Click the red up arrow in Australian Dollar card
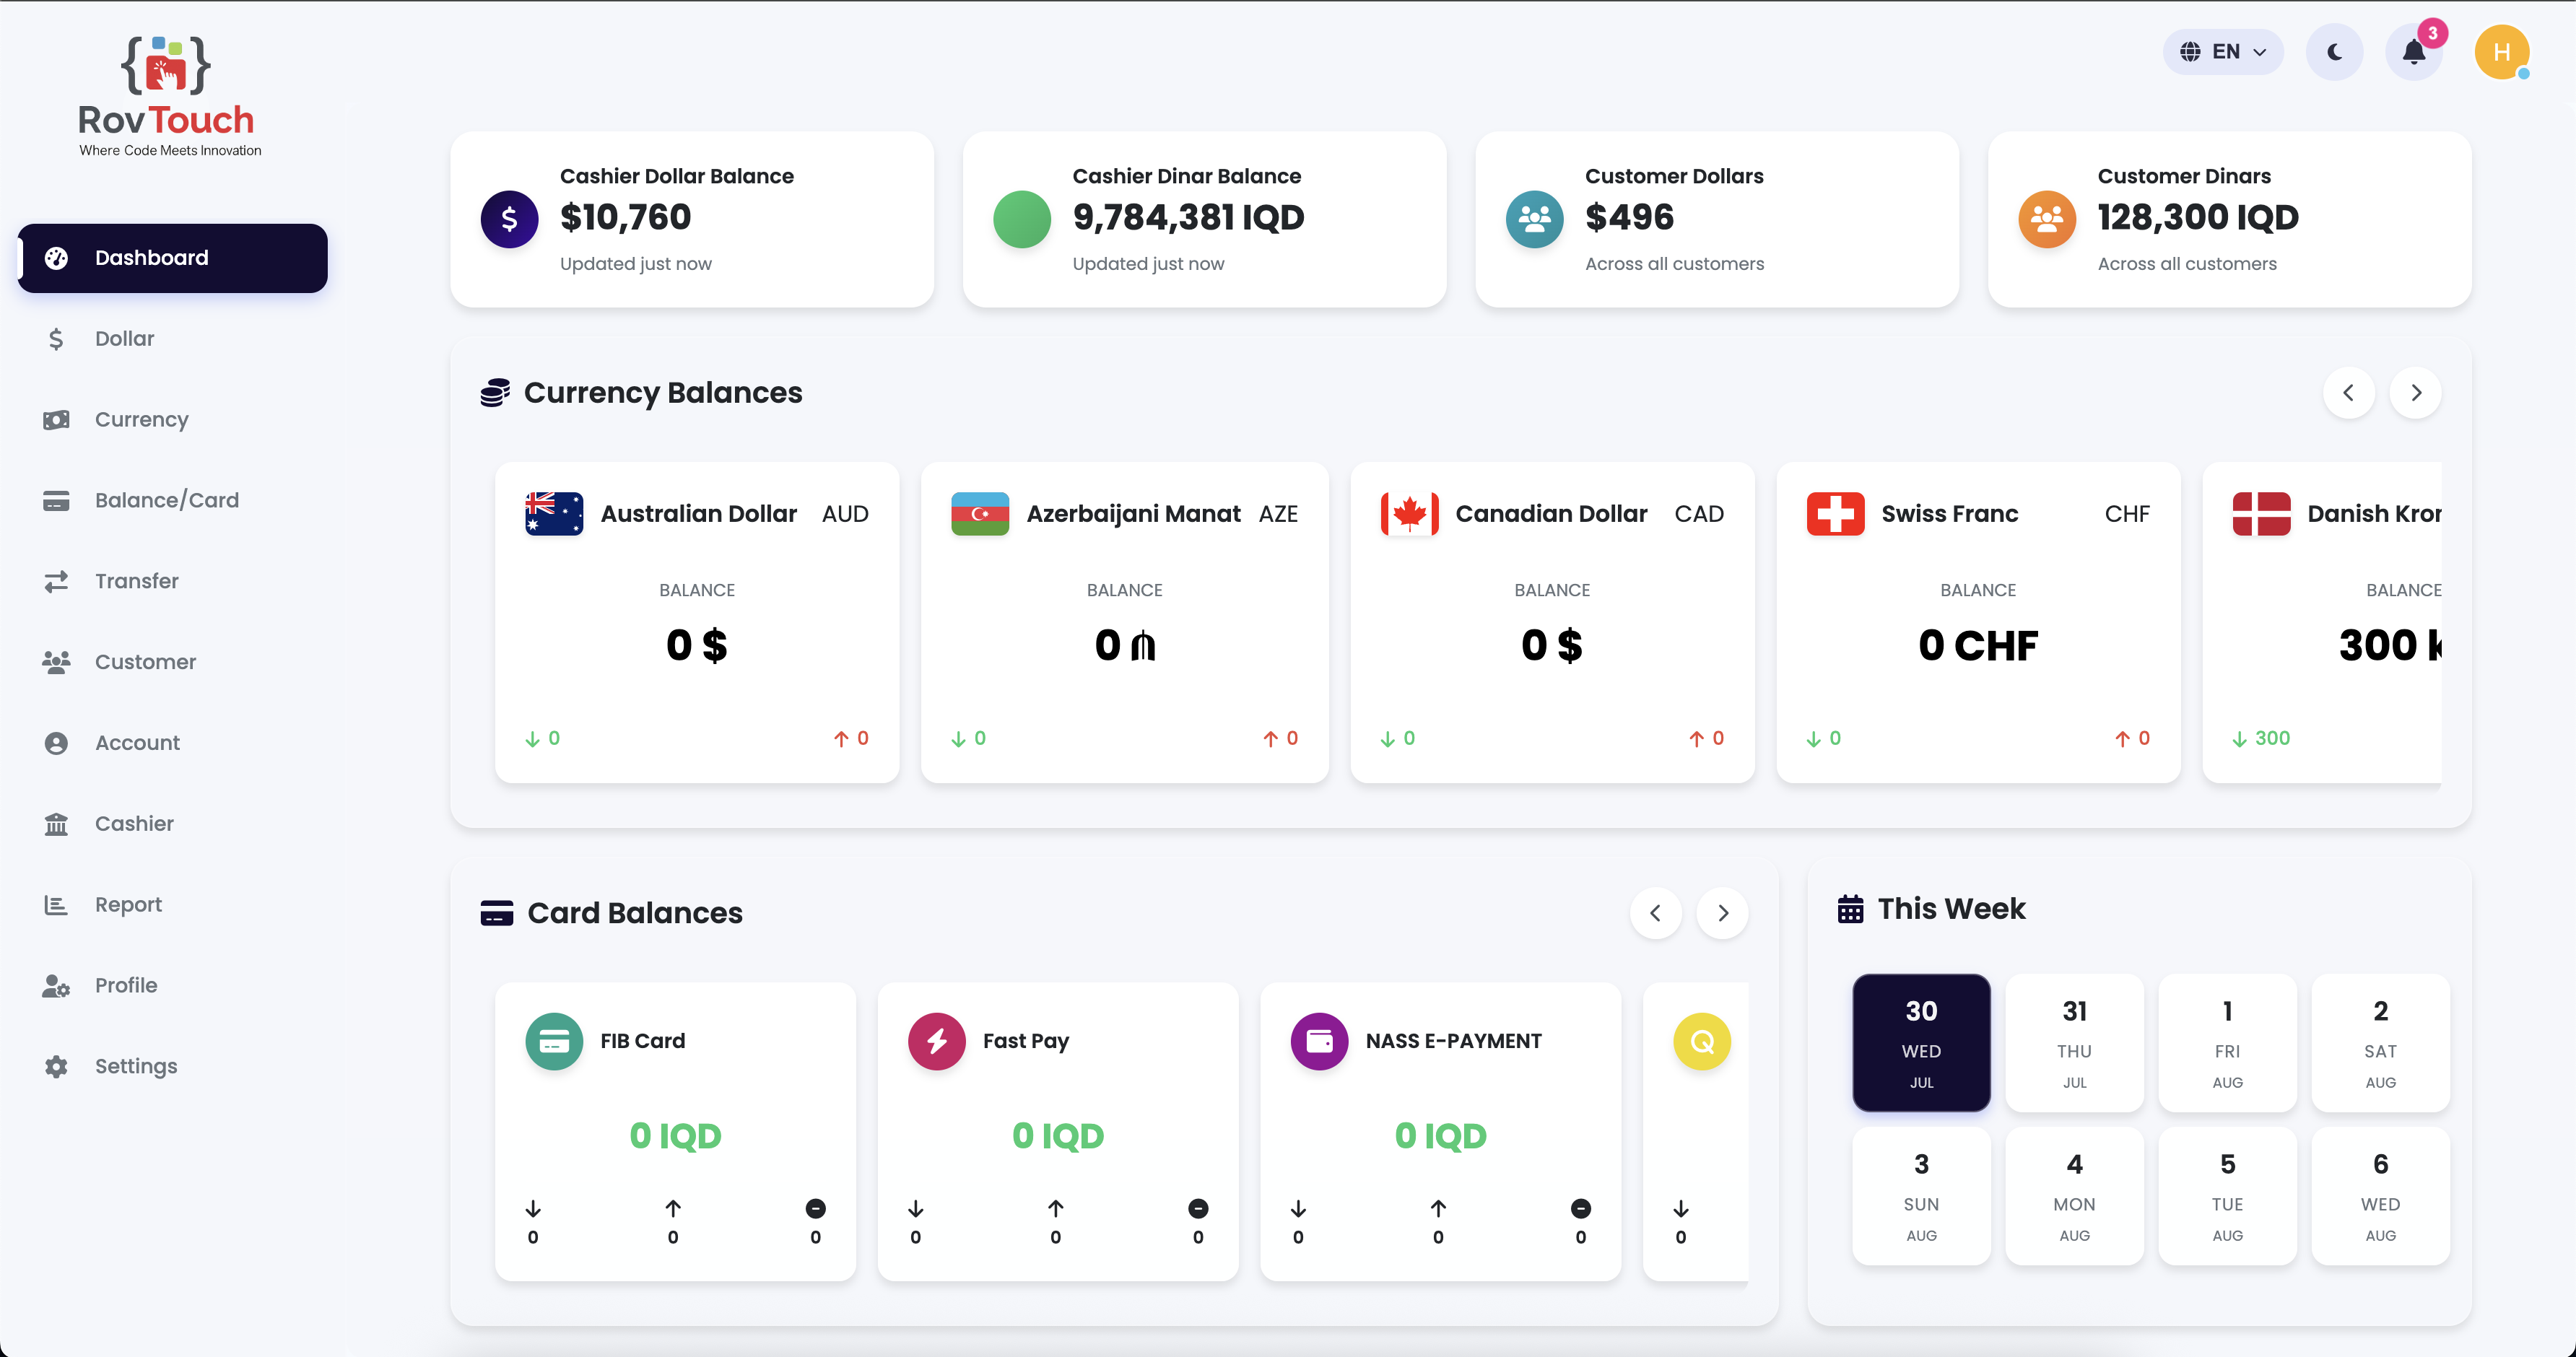This screenshot has height=1357, width=2576. [841, 739]
